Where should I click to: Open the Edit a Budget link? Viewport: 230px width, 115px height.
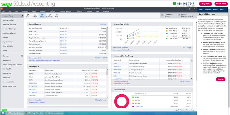pyautogui.click(x=187, y=48)
